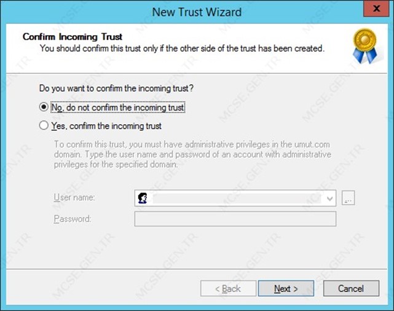Select the 'Yes, confirm the incoming trust' radio
394x311 pixels.
(x=44, y=125)
